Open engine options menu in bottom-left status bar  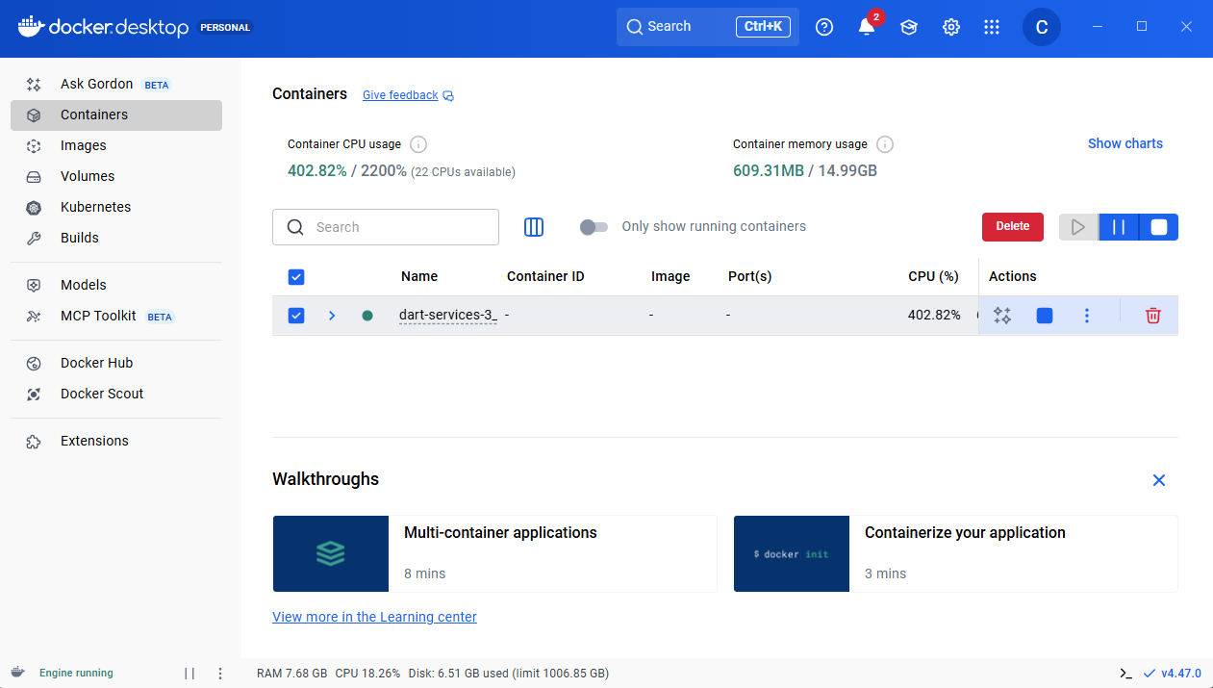(220, 674)
